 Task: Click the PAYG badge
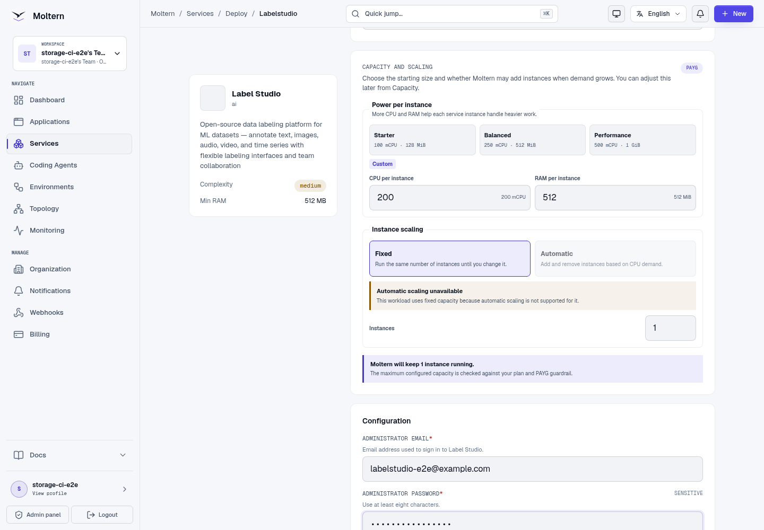[x=692, y=68]
